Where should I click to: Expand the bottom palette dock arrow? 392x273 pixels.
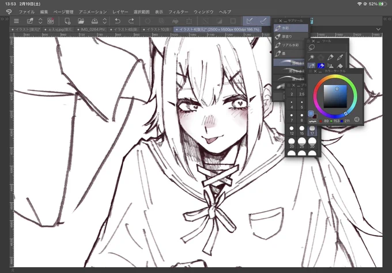[x=13, y=270]
